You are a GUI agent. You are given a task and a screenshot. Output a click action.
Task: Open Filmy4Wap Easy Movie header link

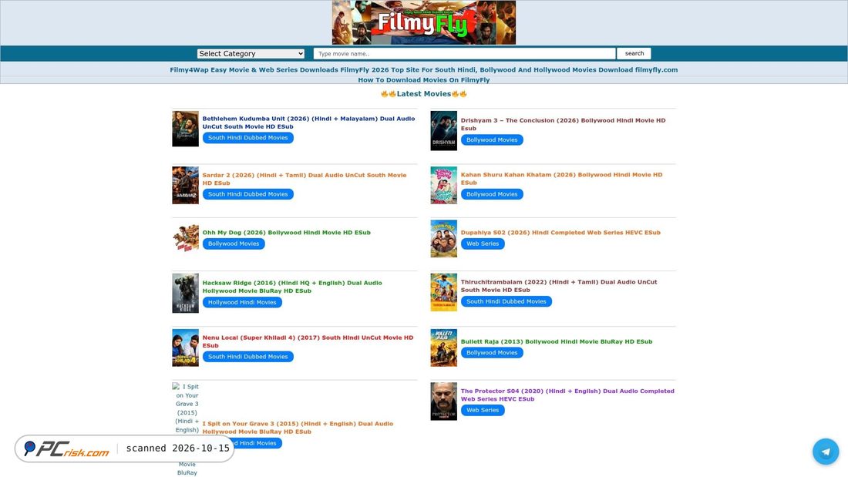423,70
